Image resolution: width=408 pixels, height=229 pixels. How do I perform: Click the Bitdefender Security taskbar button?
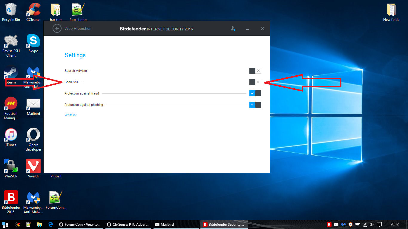[224, 225]
